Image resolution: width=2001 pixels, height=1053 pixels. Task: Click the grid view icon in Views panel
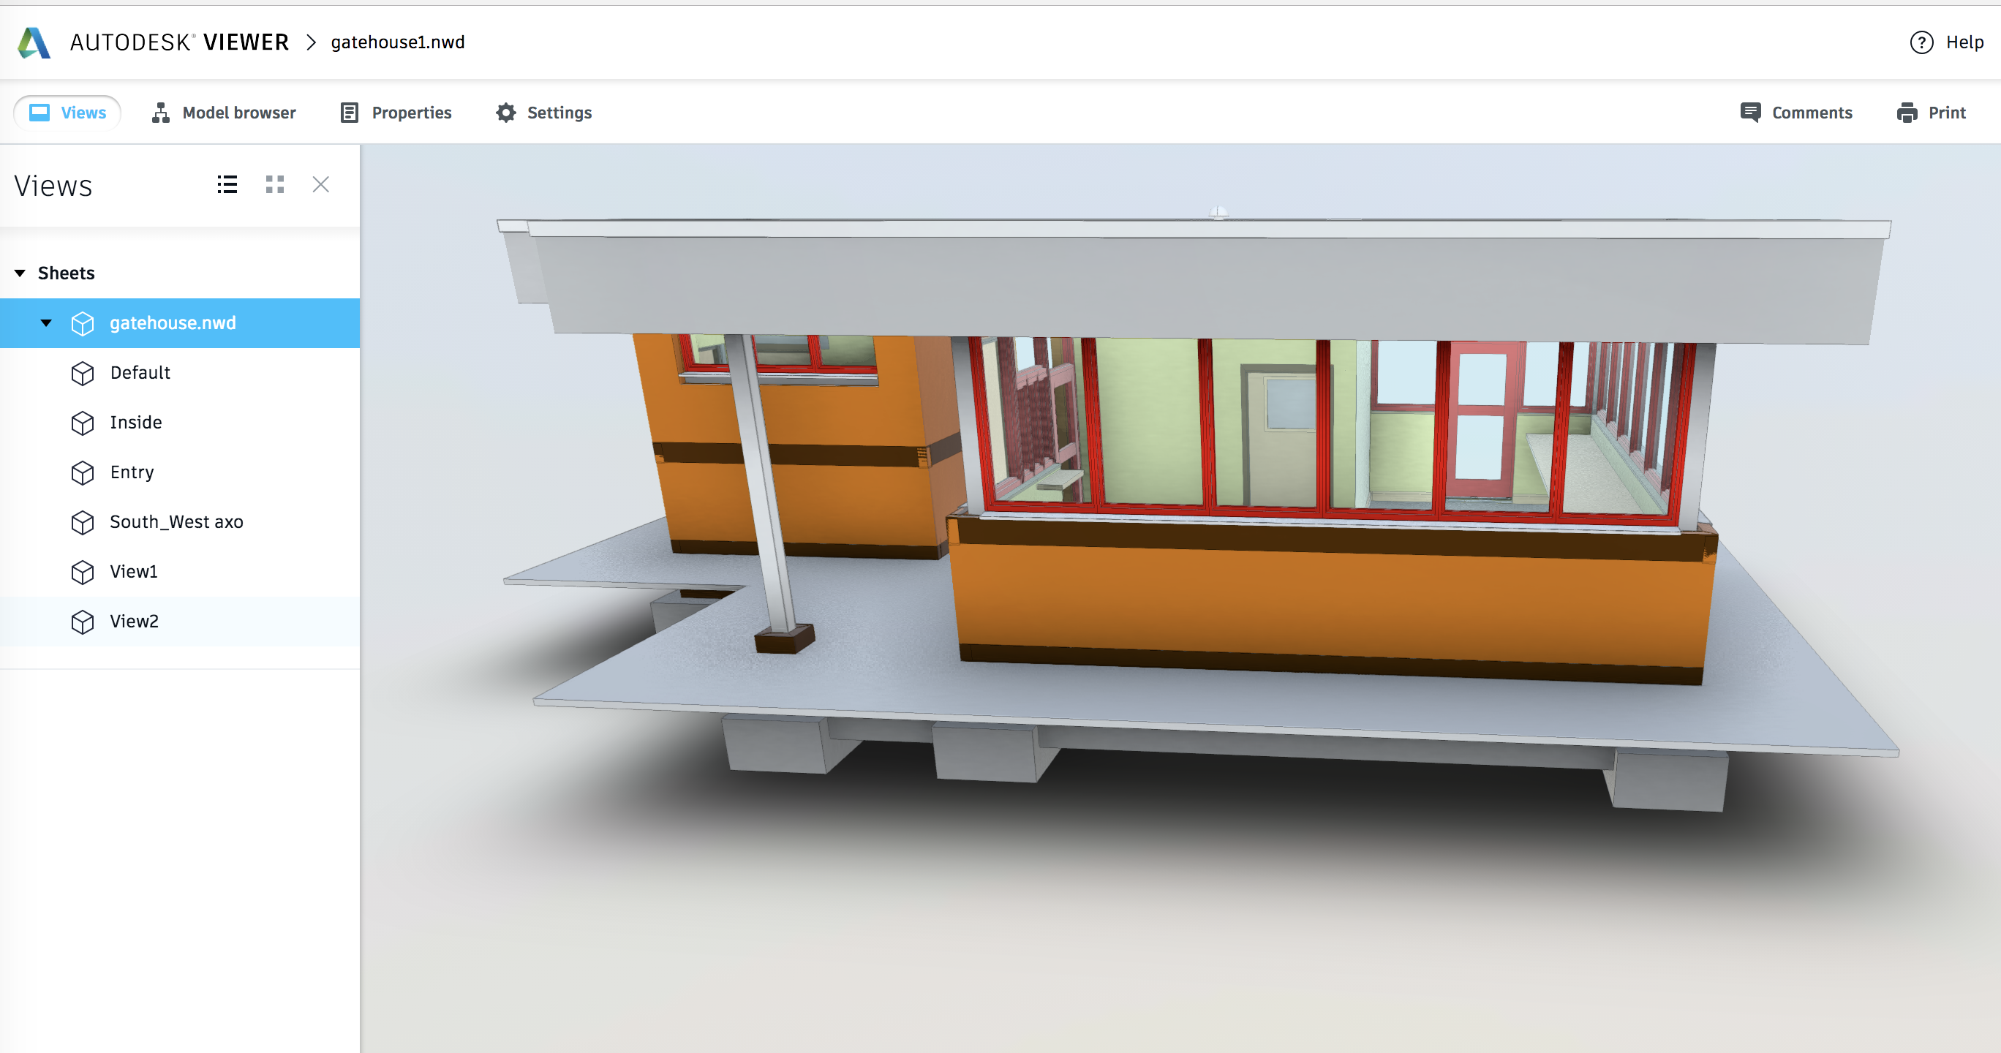click(275, 185)
